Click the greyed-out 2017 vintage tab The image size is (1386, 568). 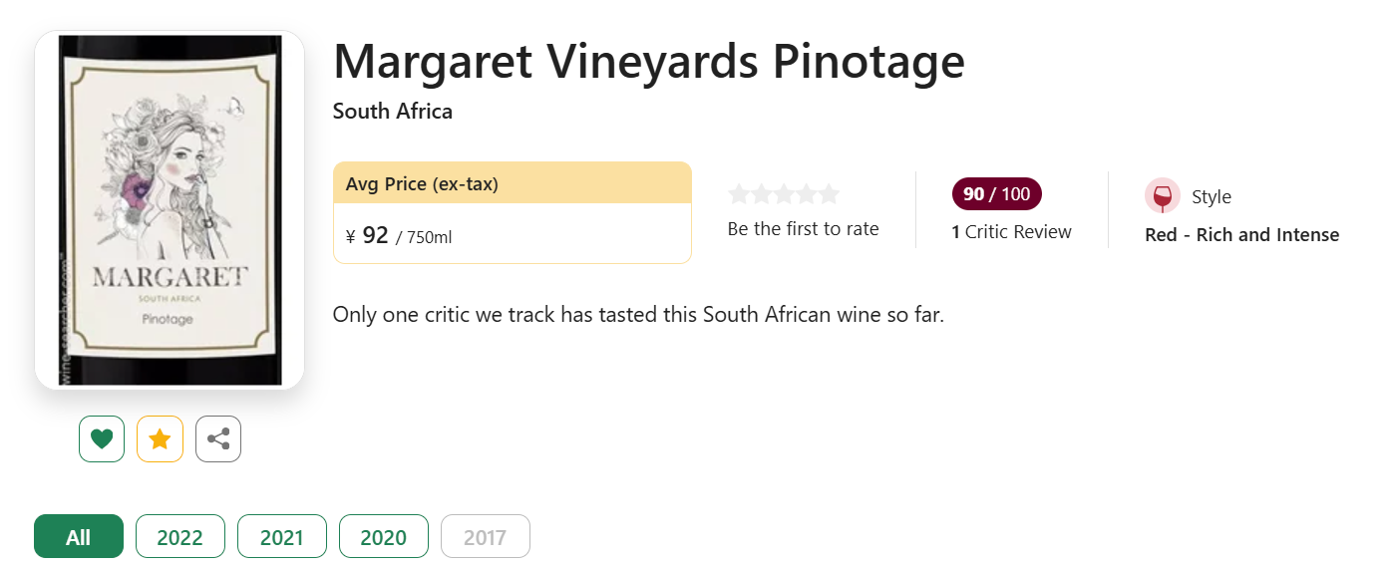click(x=486, y=537)
